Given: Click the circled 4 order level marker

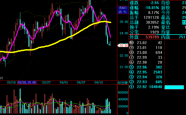Looking at the screenshot, I should [131, 72].
